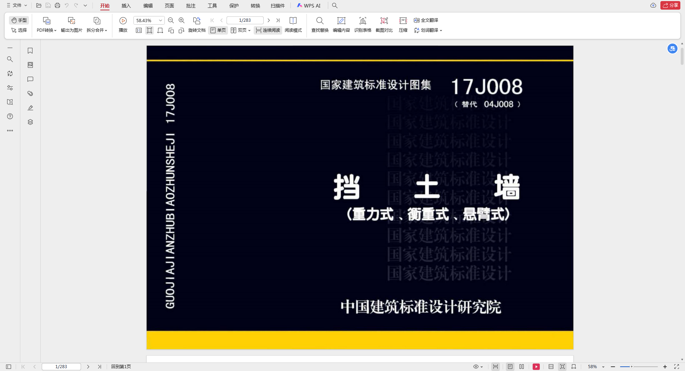This screenshot has width=685, height=371.
Task: Open the bookmark panel in the sidebar
Action: point(30,51)
